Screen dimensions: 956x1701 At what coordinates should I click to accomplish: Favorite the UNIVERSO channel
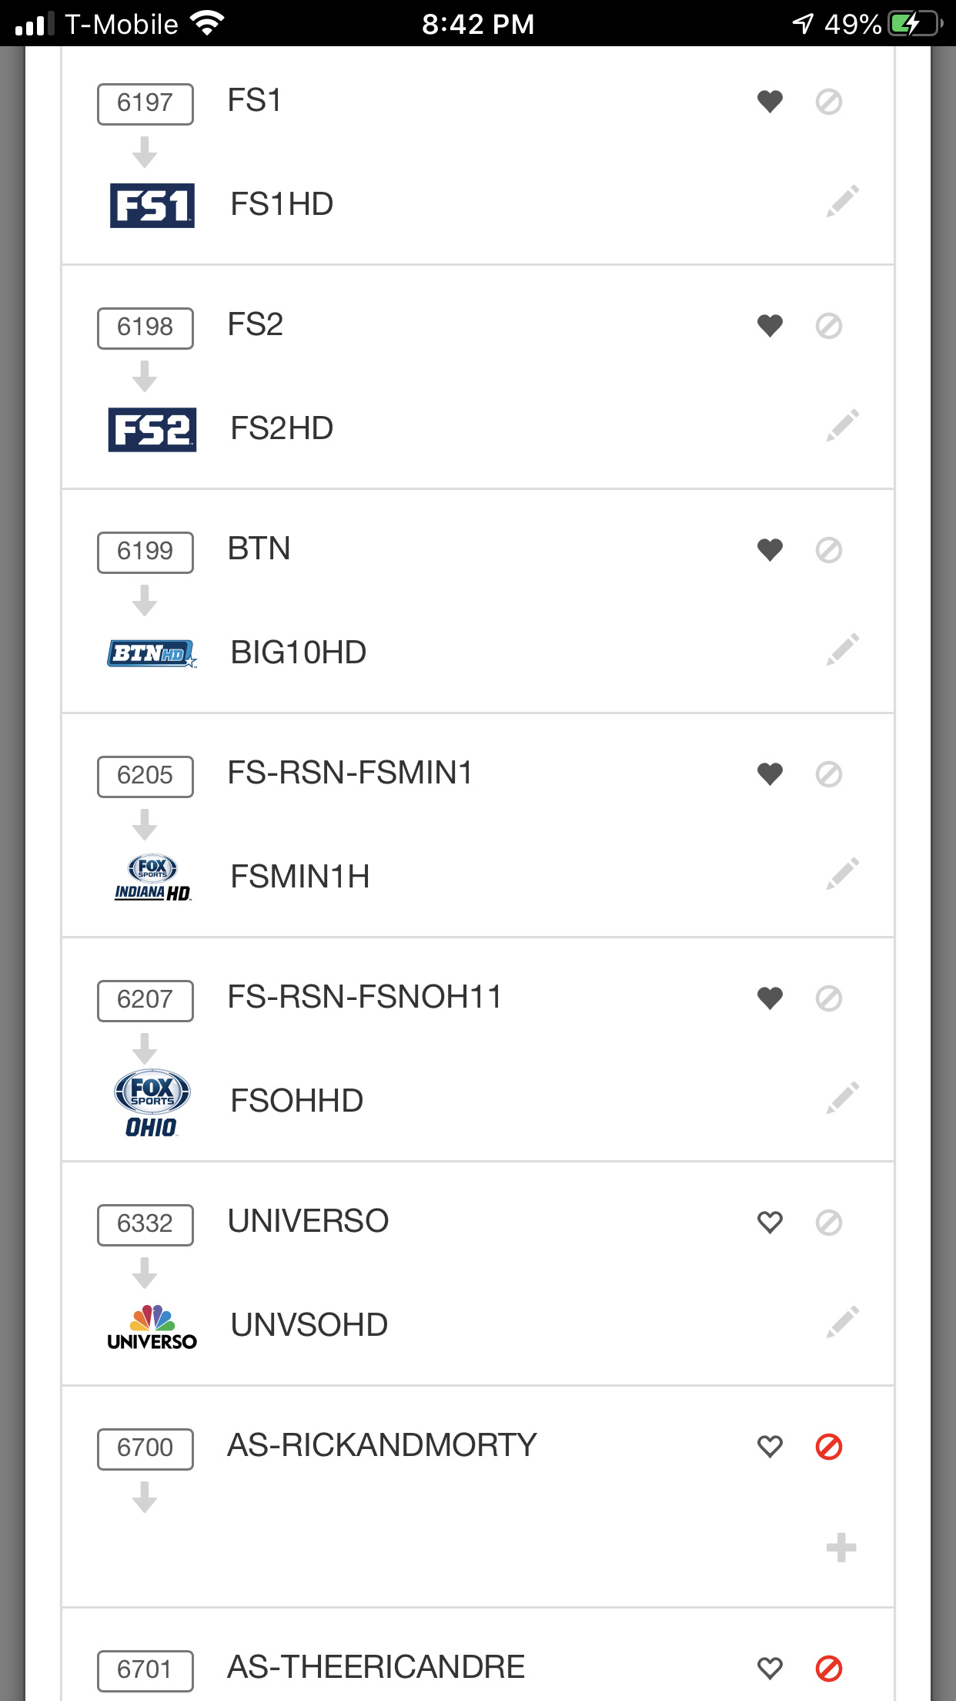pyautogui.click(x=770, y=1223)
